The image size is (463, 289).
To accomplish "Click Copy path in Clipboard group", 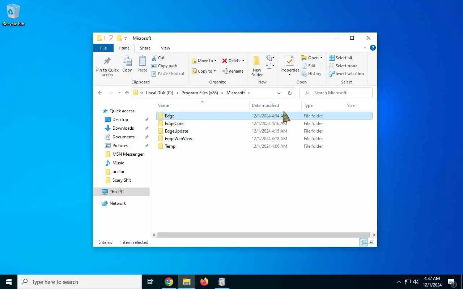I will (x=164, y=66).
